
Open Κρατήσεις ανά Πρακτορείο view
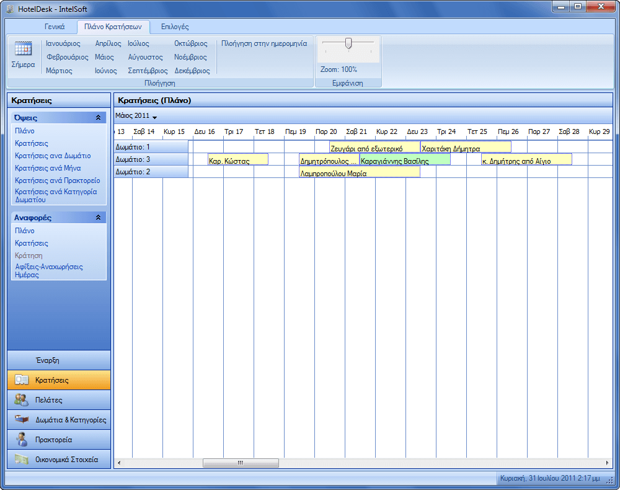tap(58, 180)
